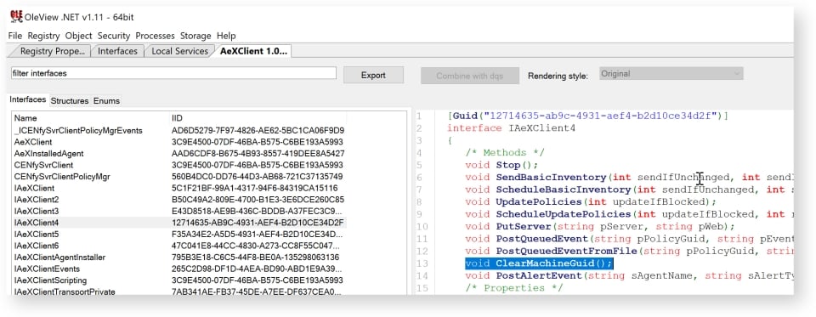Image resolution: width=816 pixels, height=317 pixels.
Task: Click the ScheduleUpdatePolicies method line
Action: (629, 214)
